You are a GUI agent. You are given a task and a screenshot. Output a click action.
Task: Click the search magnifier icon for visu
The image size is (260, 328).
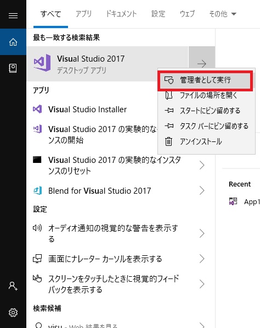click(x=38, y=325)
